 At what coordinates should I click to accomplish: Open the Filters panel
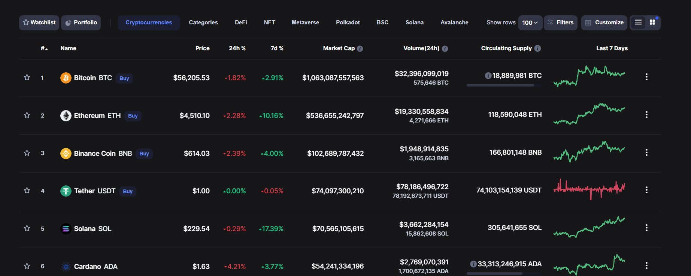pyautogui.click(x=561, y=23)
